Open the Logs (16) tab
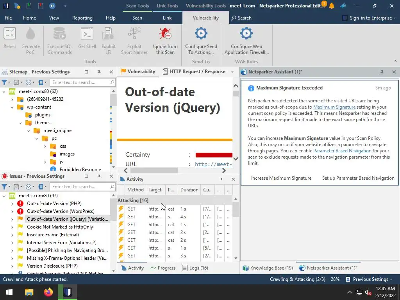The width and height of the screenshot is (400, 300). 195,268
